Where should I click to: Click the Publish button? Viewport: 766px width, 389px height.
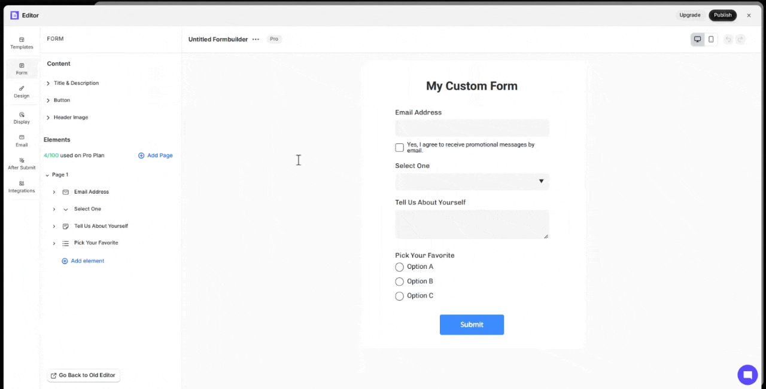pos(722,16)
